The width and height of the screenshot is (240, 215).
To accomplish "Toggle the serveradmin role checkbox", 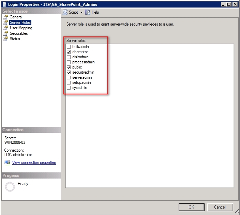I will click(69, 77).
